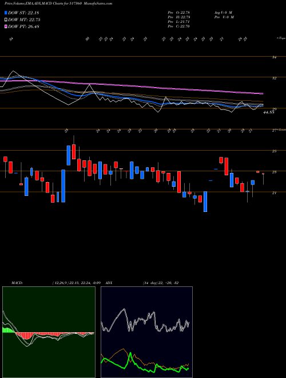Click ADX parameters '(14 day) 22, +20, -32'
Viewport: 286px width, 378px height.
(161, 283)
